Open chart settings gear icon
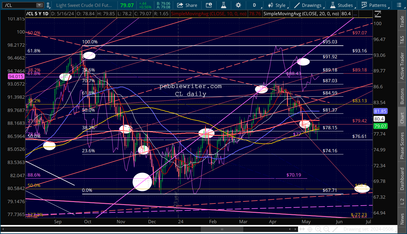The image size is (407, 234). coord(238,5)
